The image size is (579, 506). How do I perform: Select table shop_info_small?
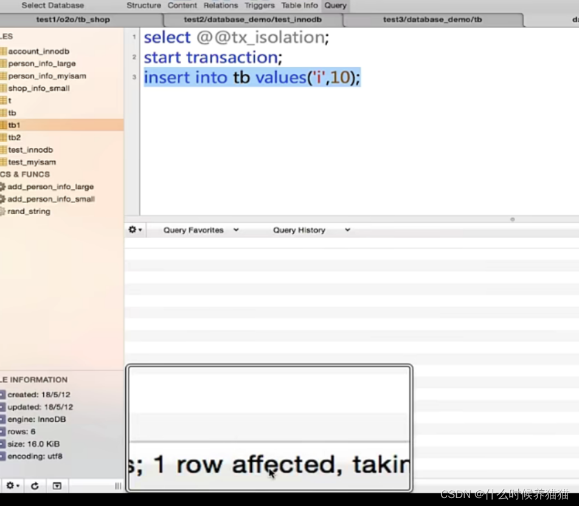[39, 88]
